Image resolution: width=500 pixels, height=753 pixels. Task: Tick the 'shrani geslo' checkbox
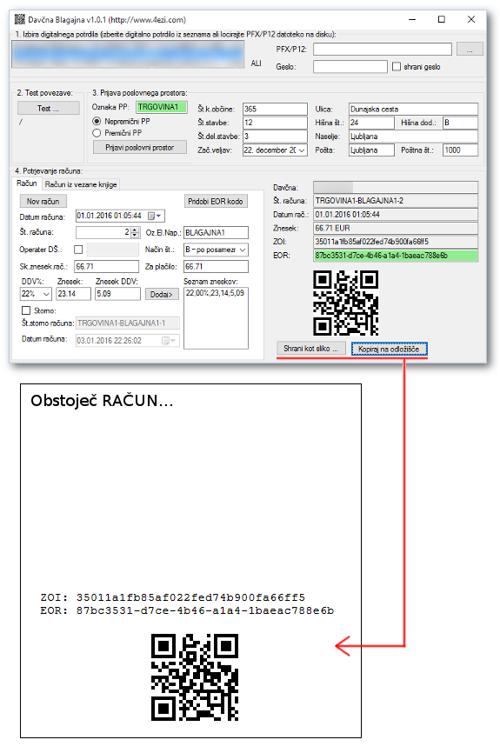pos(397,67)
